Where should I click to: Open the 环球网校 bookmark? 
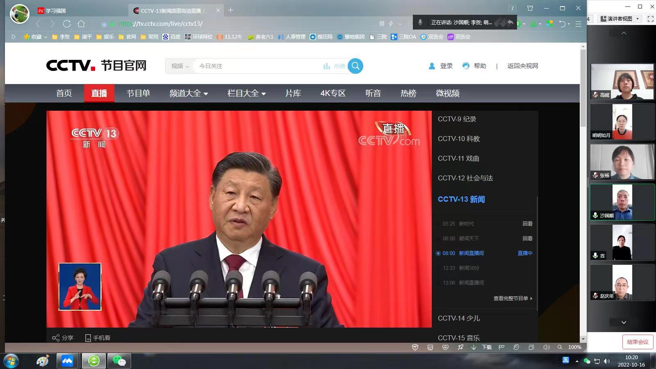click(198, 37)
